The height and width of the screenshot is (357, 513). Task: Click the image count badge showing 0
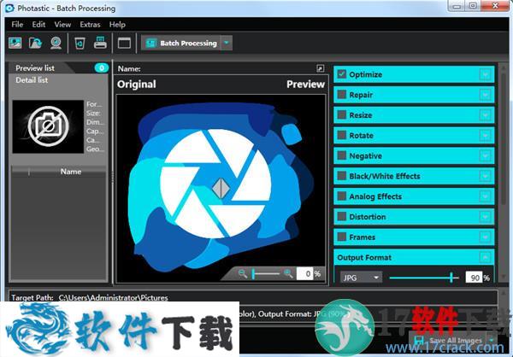tap(102, 68)
